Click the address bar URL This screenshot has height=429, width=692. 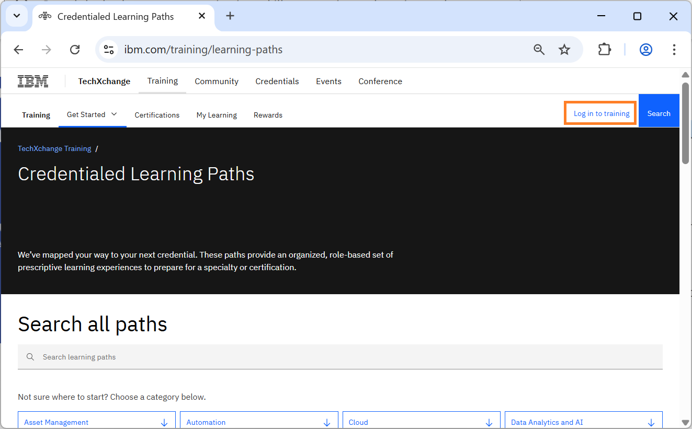click(203, 50)
